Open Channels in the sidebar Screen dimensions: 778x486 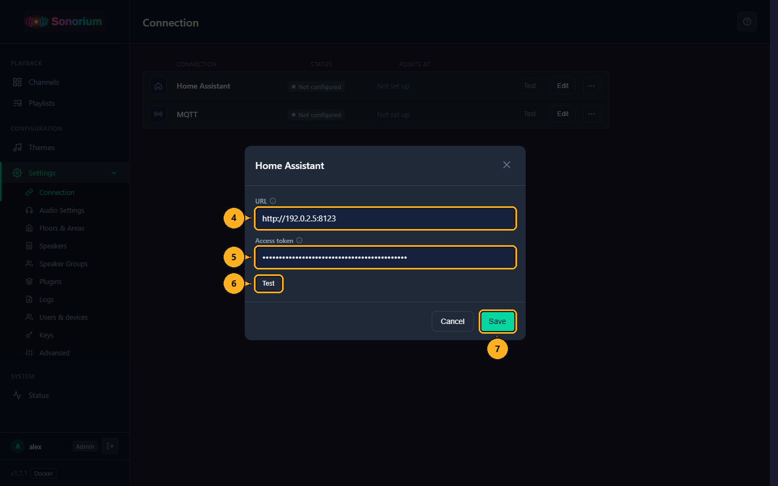64,82
